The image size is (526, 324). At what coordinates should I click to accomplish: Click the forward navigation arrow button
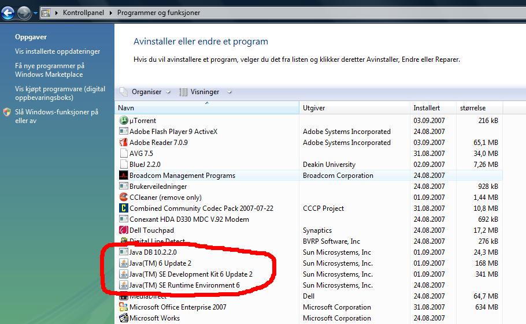coord(24,13)
